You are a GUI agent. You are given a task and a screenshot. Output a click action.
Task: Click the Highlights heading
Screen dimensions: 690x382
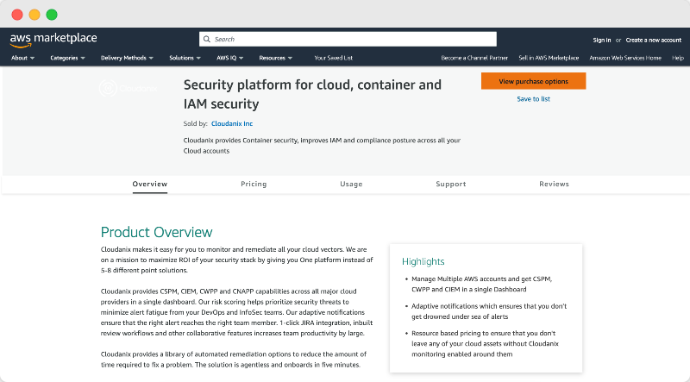423,261
